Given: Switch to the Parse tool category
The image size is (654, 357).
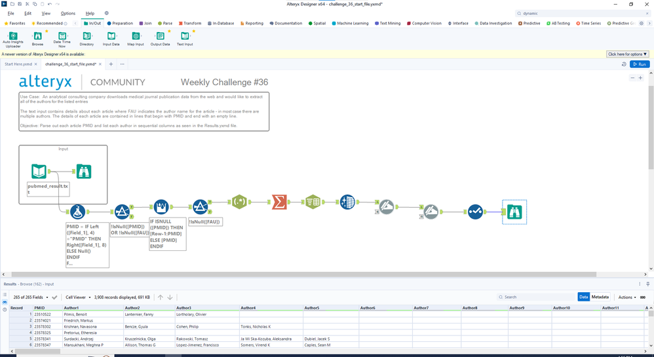Looking at the screenshot, I should coord(165,24).
